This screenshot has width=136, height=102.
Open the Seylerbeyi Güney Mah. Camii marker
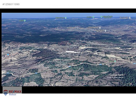[105, 31]
